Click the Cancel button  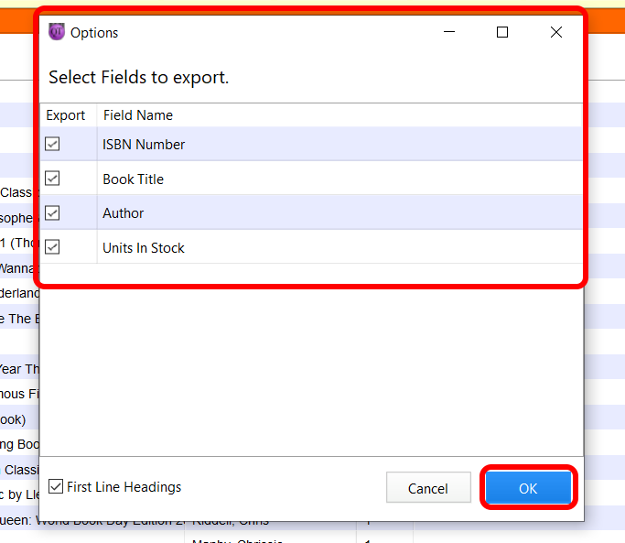[x=428, y=487]
